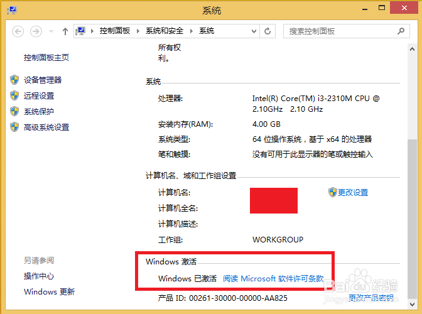The height and width of the screenshot is (314, 422).
Task: Click the scrollbar up arrow
Action: coord(412,49)
